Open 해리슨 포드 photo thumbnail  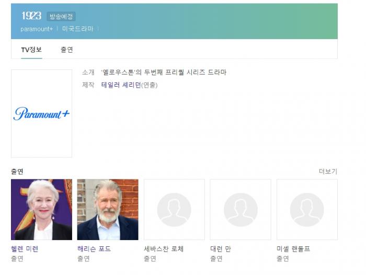[x=108, y=210]
